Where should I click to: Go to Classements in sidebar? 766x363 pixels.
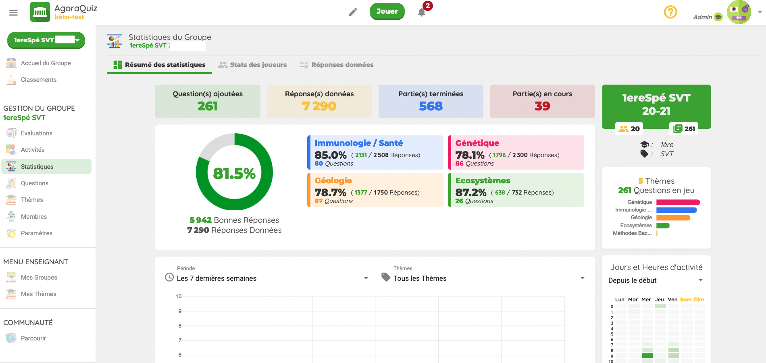(39, 80)
